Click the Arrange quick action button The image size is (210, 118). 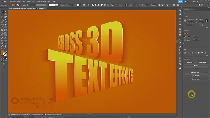coord(196,66)
